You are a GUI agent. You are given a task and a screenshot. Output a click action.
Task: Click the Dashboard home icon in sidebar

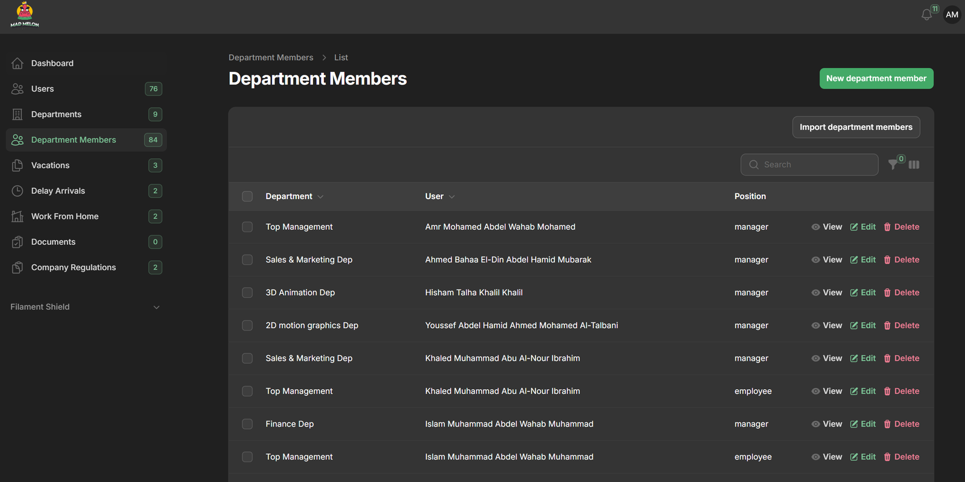17,63
